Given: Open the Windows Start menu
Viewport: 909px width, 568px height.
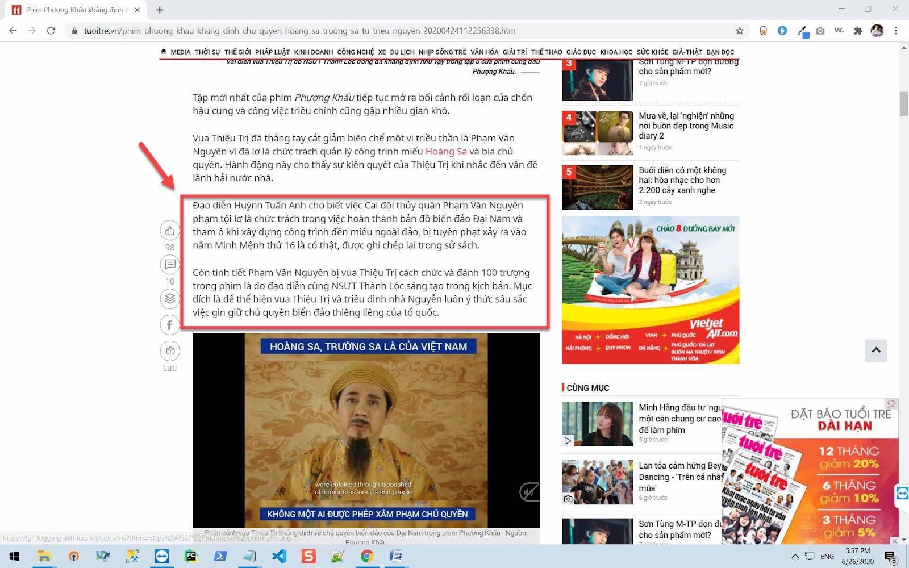Looking at the screenshot, I should (14, 556).
